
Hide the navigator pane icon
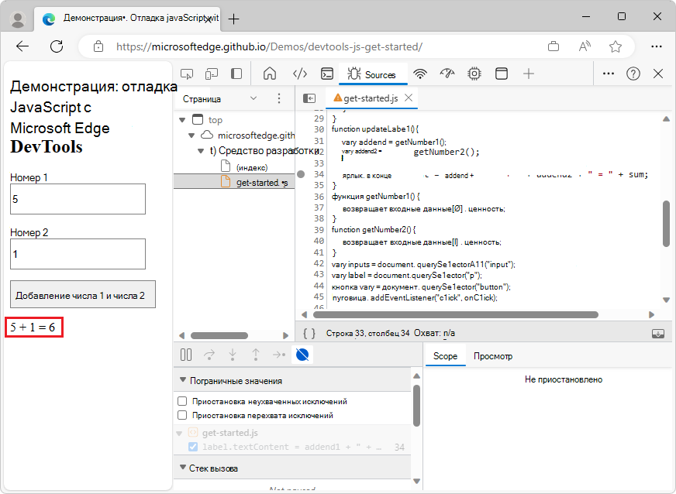(x=309, y=98)
